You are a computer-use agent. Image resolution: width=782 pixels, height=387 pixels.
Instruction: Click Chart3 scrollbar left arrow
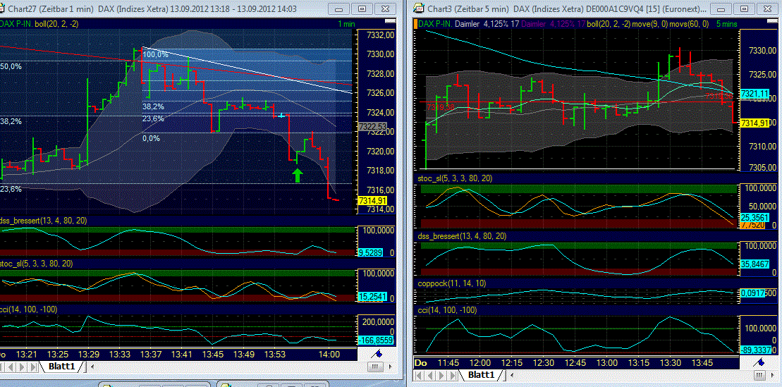(513, 374)
